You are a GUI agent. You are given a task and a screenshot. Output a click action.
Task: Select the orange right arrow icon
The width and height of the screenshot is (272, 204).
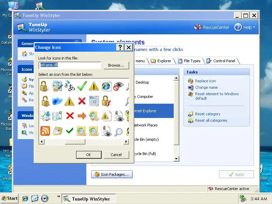click(x=82, y=116)
